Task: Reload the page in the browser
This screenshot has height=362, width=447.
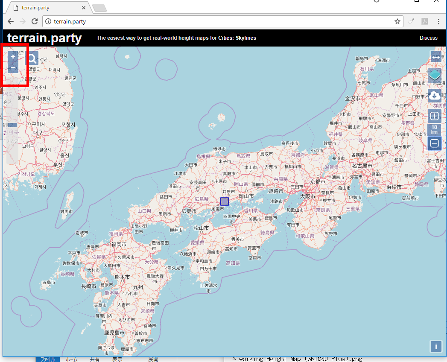Action: coord(35,21)
